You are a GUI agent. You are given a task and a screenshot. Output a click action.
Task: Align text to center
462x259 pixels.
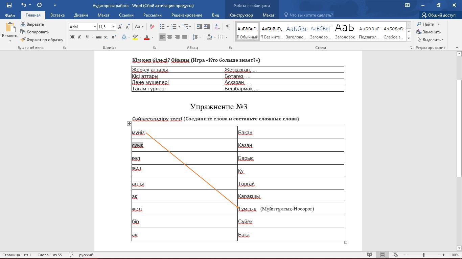170,37
